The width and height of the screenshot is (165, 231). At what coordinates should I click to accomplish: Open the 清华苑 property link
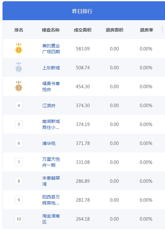coord(49,143)
